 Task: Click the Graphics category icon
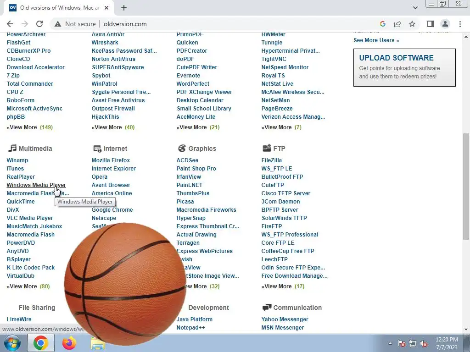point(182,148)
